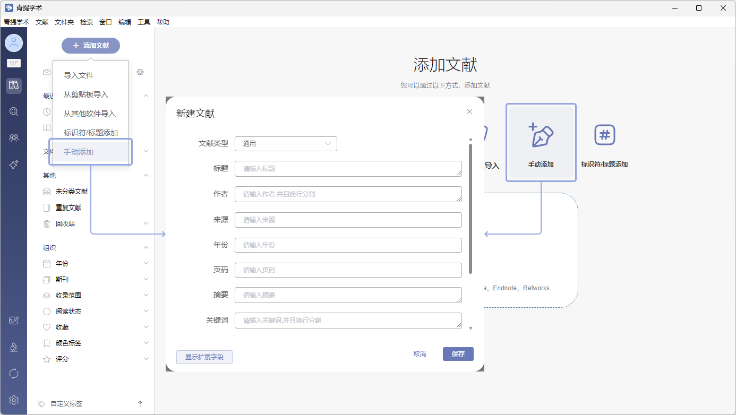The width and height of the screenshot is (736, 415).
Task: Focus the 作者 input field
Action: [348, 194]
